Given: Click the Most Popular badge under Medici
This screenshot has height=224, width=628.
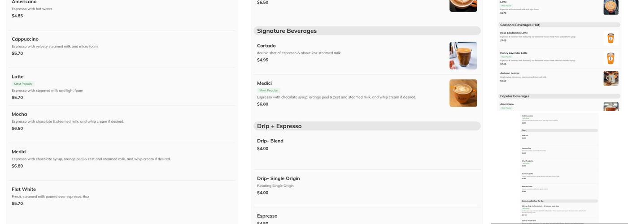Looking at the screenshot, I should 269,90.
